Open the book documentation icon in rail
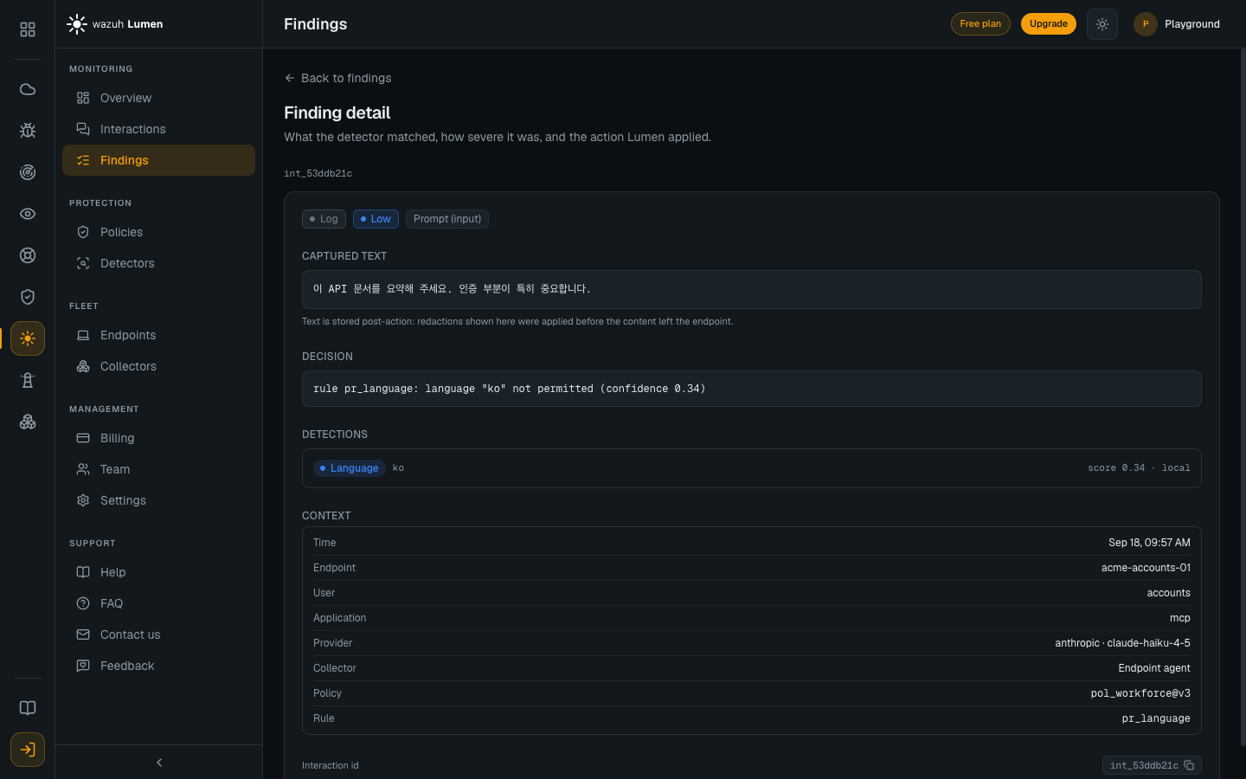Image resolution: width=1246 pixels, height=779 pixels. (28, 708)
